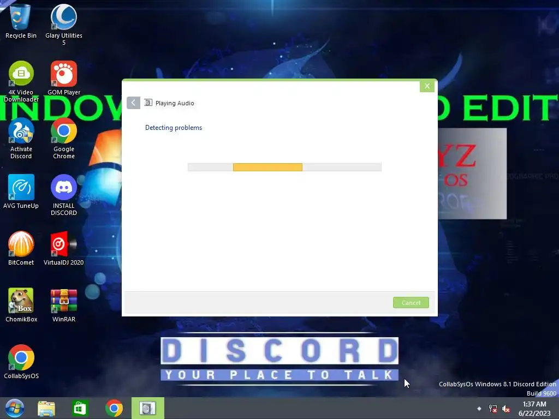
Task: Open BitComet desktop shortcut
Action: click(21, 248)
